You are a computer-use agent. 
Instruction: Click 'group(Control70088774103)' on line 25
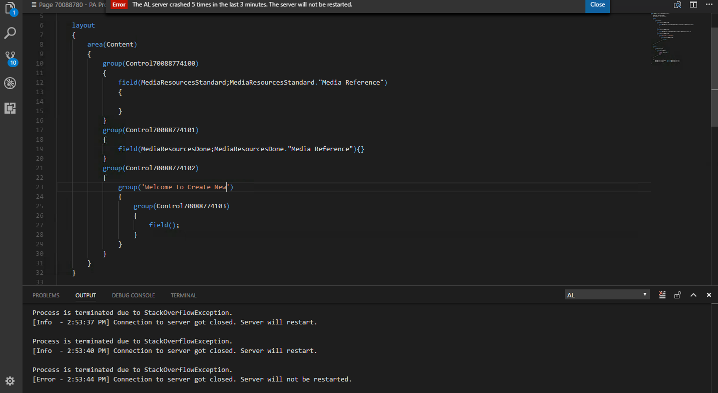tap(182, 206)
